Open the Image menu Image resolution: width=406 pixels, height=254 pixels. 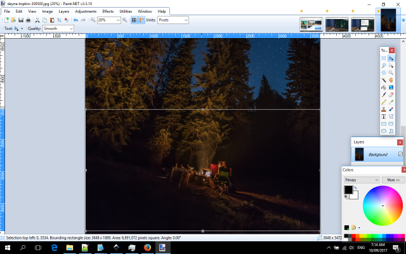coord(48,11)
